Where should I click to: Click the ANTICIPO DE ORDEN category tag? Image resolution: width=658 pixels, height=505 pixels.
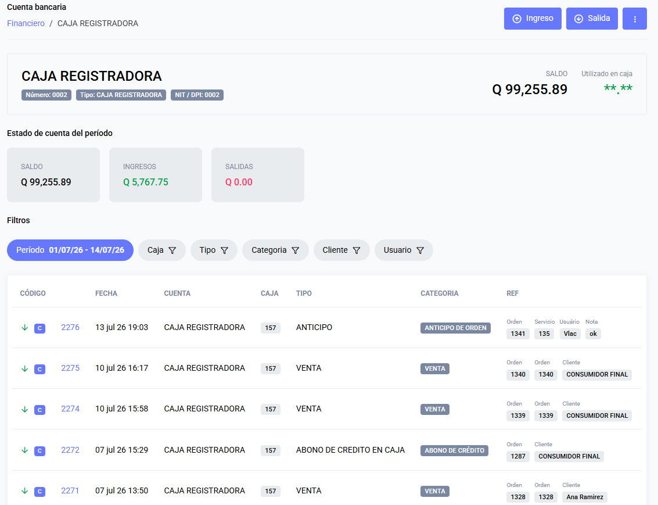(455, 328)
